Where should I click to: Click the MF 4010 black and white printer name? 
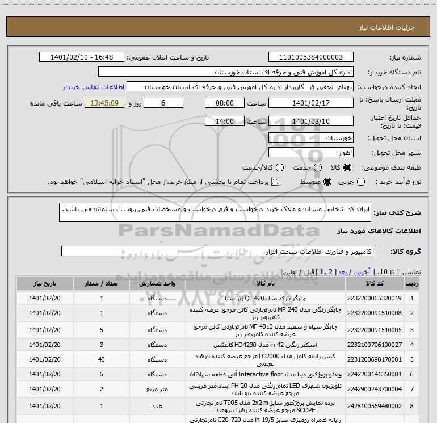tap(266, 330)
